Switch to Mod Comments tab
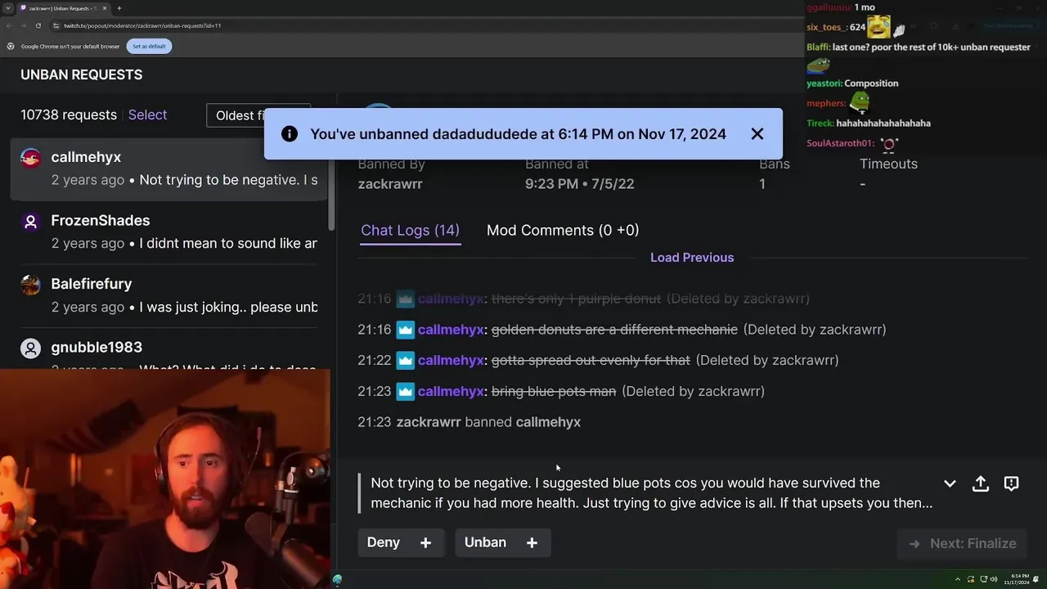 (563, 231)
